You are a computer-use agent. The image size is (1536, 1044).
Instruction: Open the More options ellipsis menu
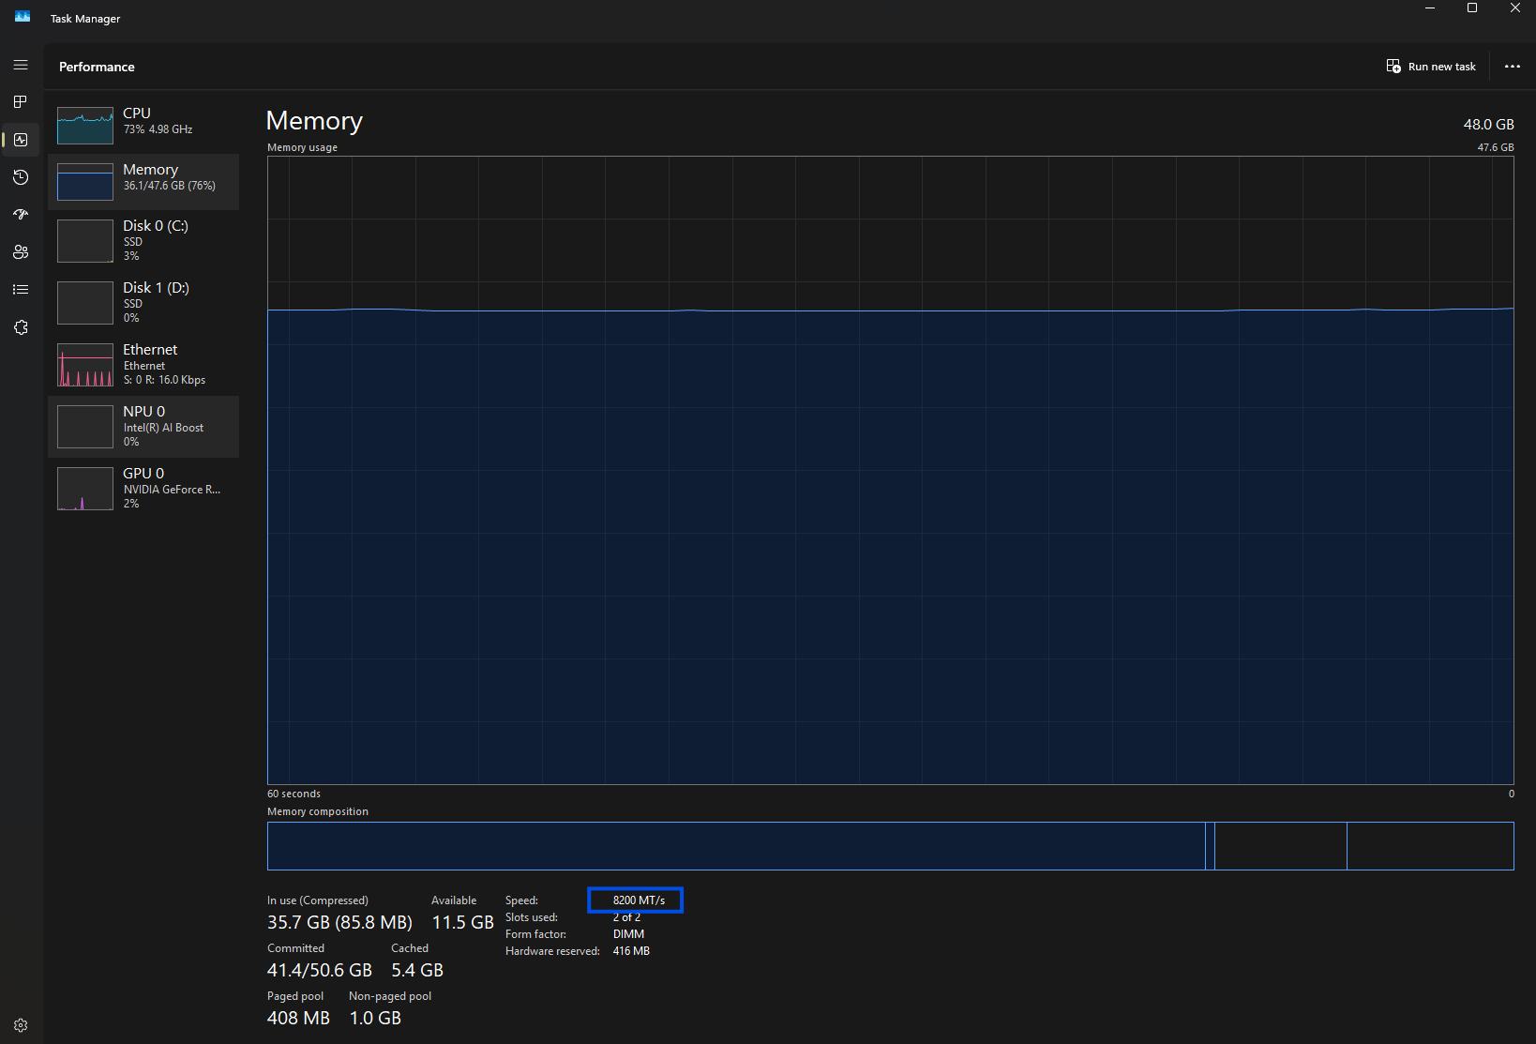click(1512, 66)
